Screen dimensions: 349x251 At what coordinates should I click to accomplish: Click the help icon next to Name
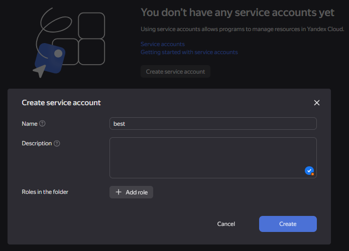point(42,123)
